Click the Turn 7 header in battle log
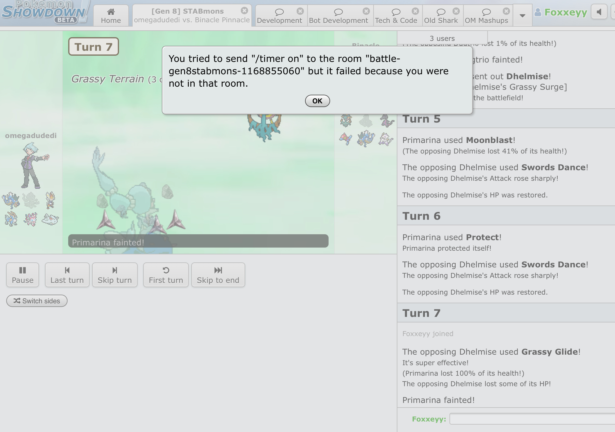The width and height of the screenshot is (615, 432). pyautogui.click(x=506, y=313)
